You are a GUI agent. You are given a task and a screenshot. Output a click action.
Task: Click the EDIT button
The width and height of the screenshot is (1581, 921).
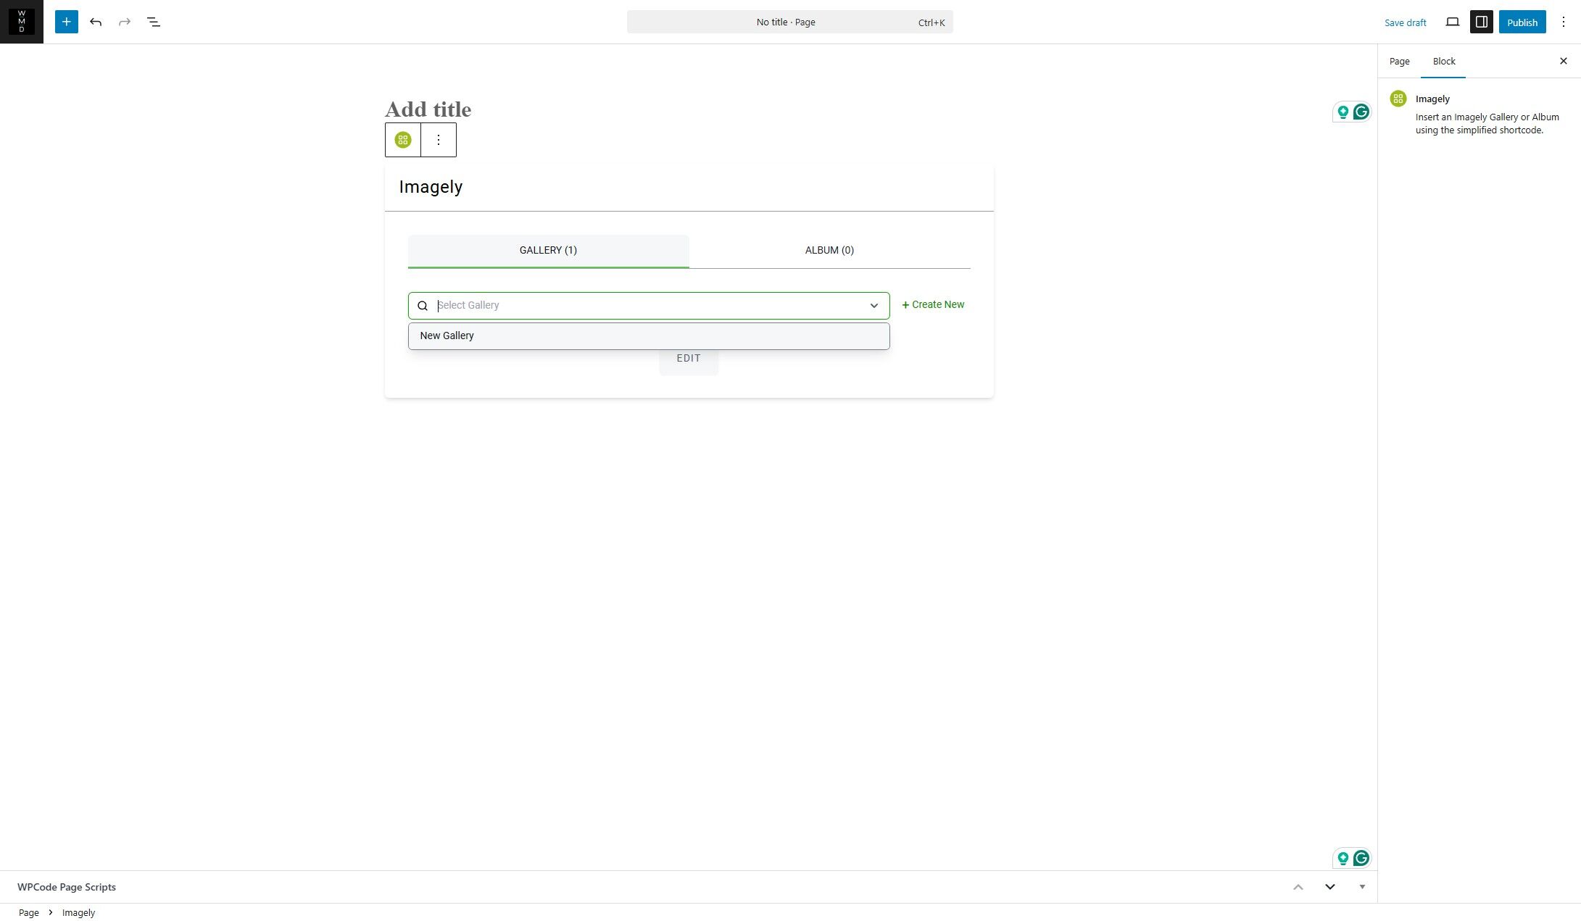(x=689, y=359)
